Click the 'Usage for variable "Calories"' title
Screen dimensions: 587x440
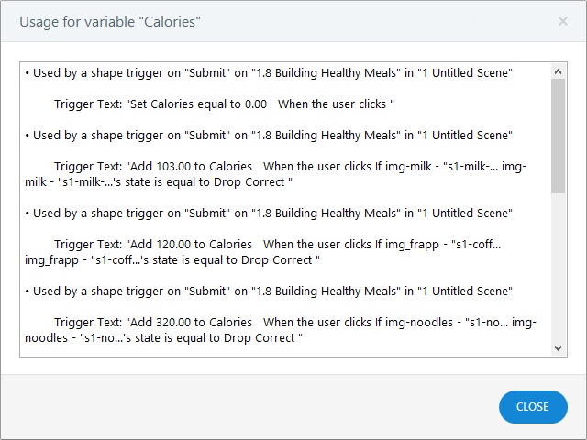109,21
